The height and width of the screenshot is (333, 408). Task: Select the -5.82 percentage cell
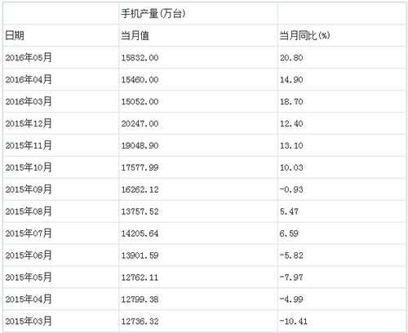[291, 255]
